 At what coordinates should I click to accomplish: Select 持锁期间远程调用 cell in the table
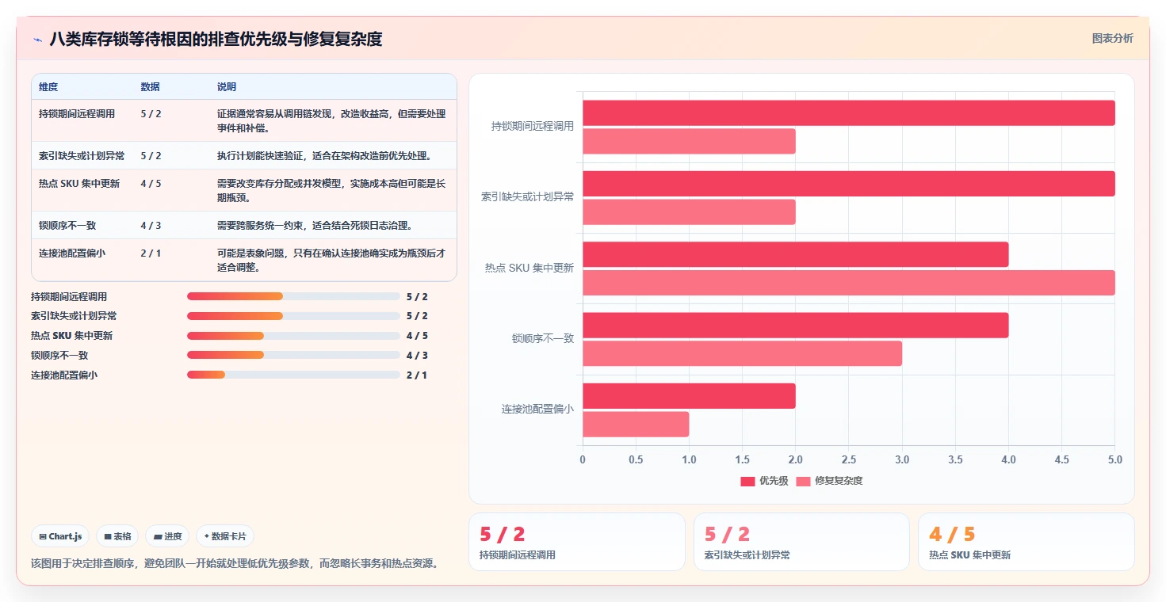(77, 113)
